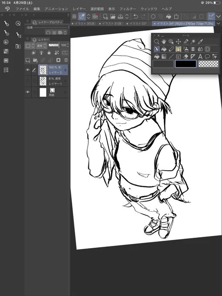222x296 pixels.
Task: Open the ファイル menu
Action: click(22, 9)
